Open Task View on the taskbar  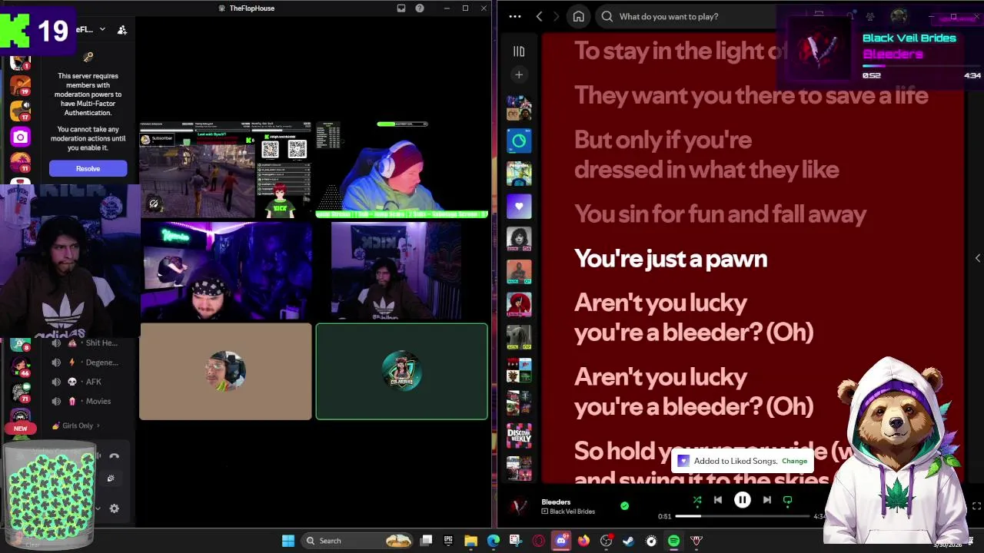coord(427,541)
